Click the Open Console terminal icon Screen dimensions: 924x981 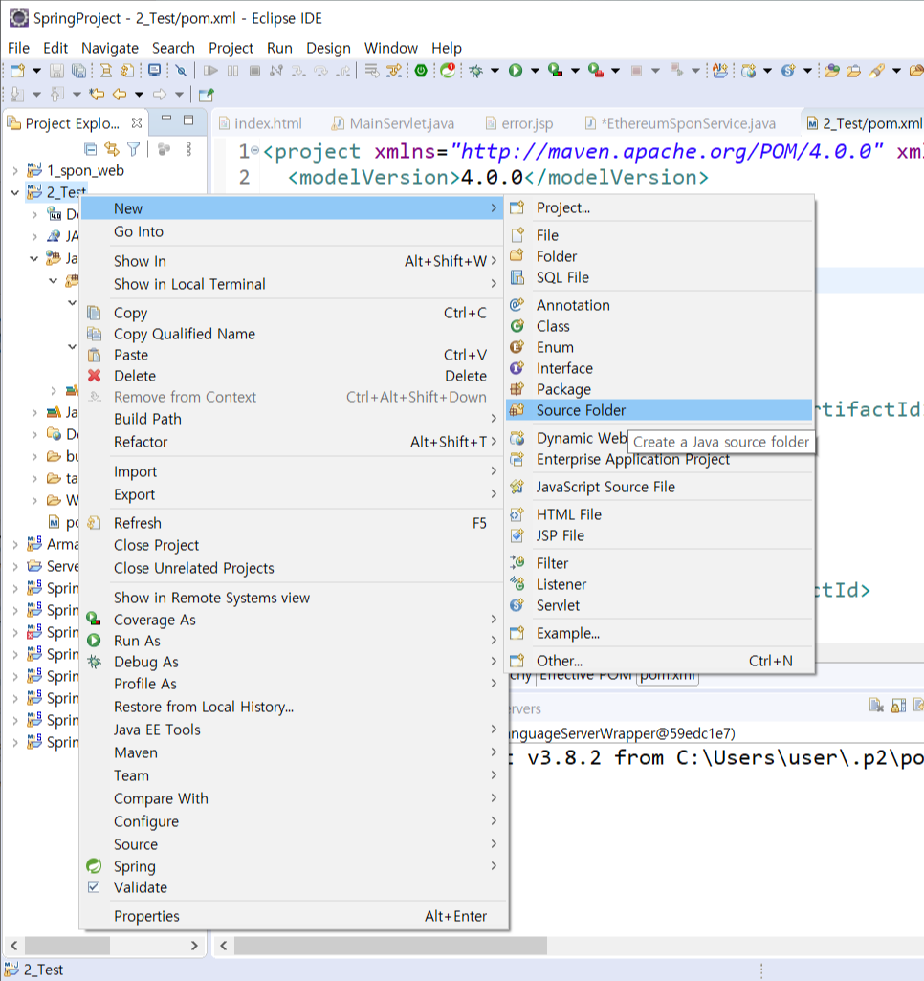coord(154,71)
